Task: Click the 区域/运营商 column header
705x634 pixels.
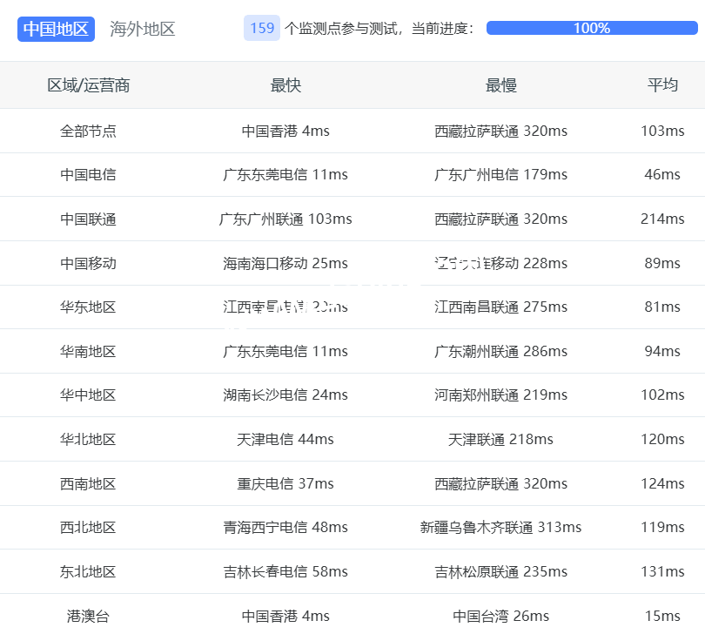Action: click(x=88, y=85)
